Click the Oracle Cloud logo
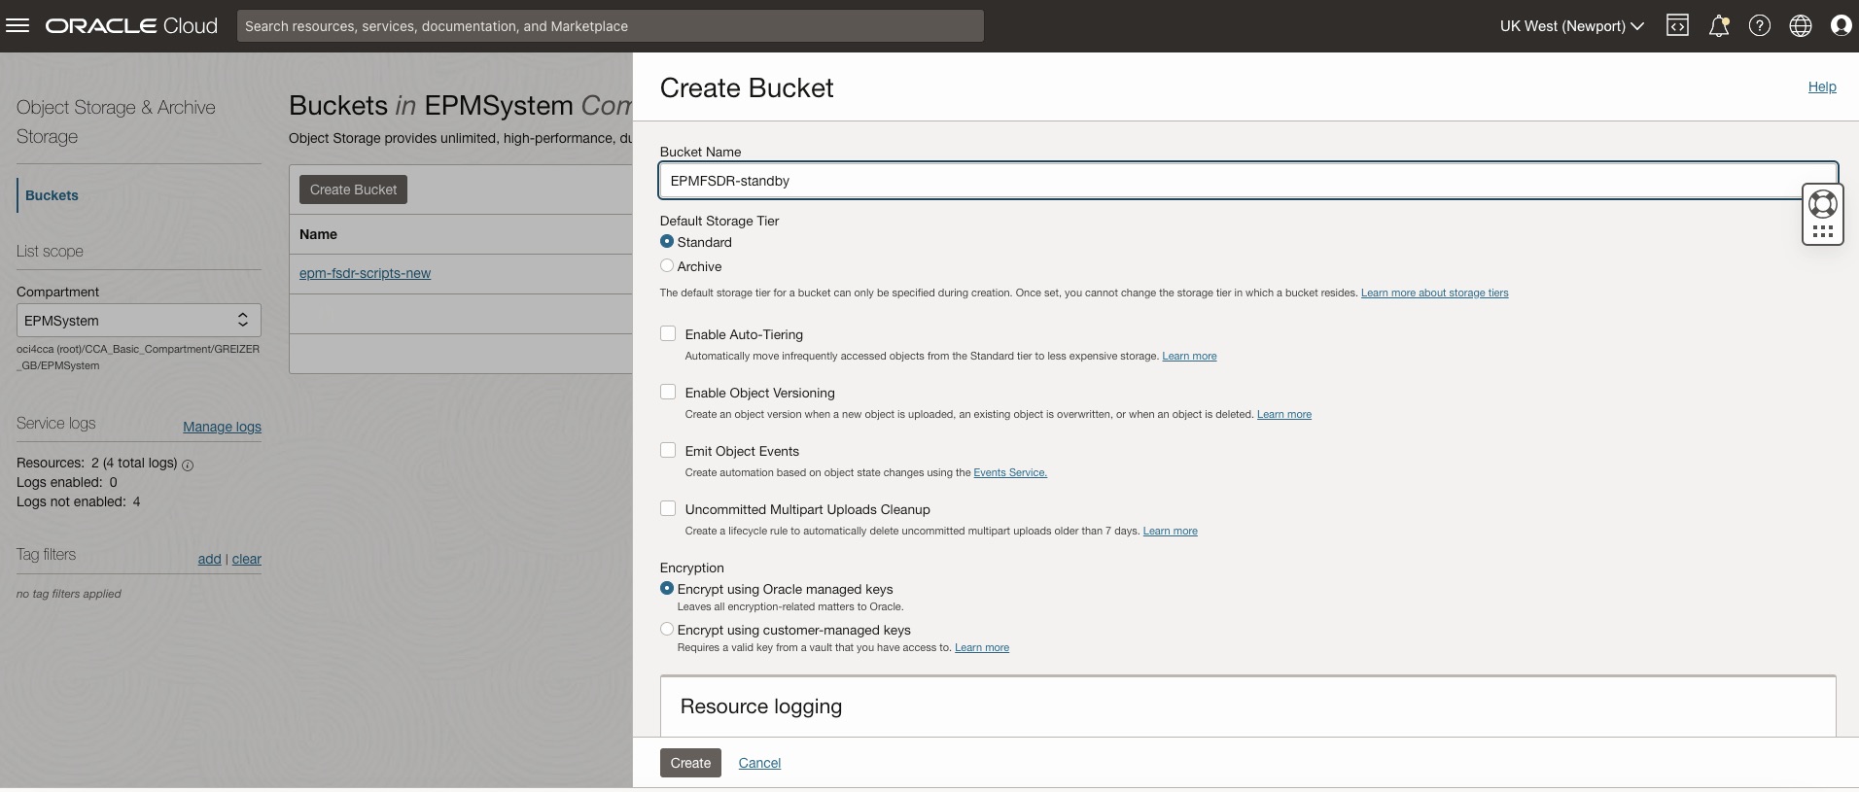This screenshot has height=792, width=1859. [131, 26]
